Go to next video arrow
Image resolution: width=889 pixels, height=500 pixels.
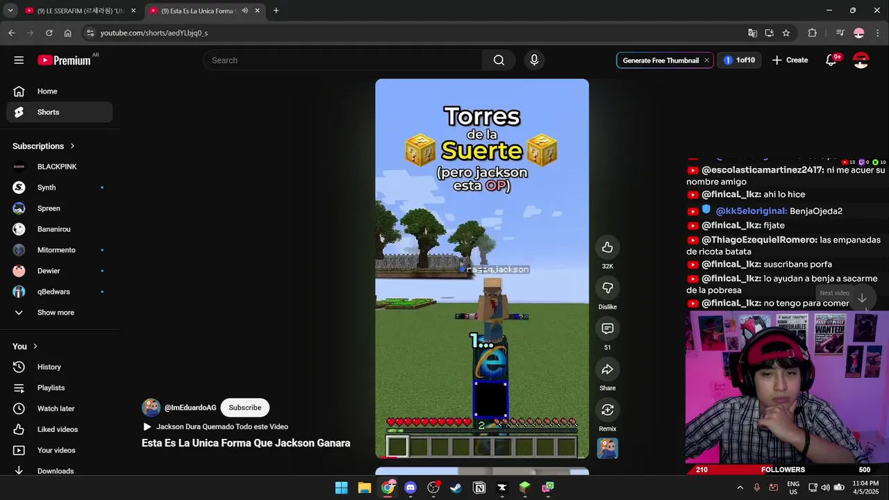(862, 298)
